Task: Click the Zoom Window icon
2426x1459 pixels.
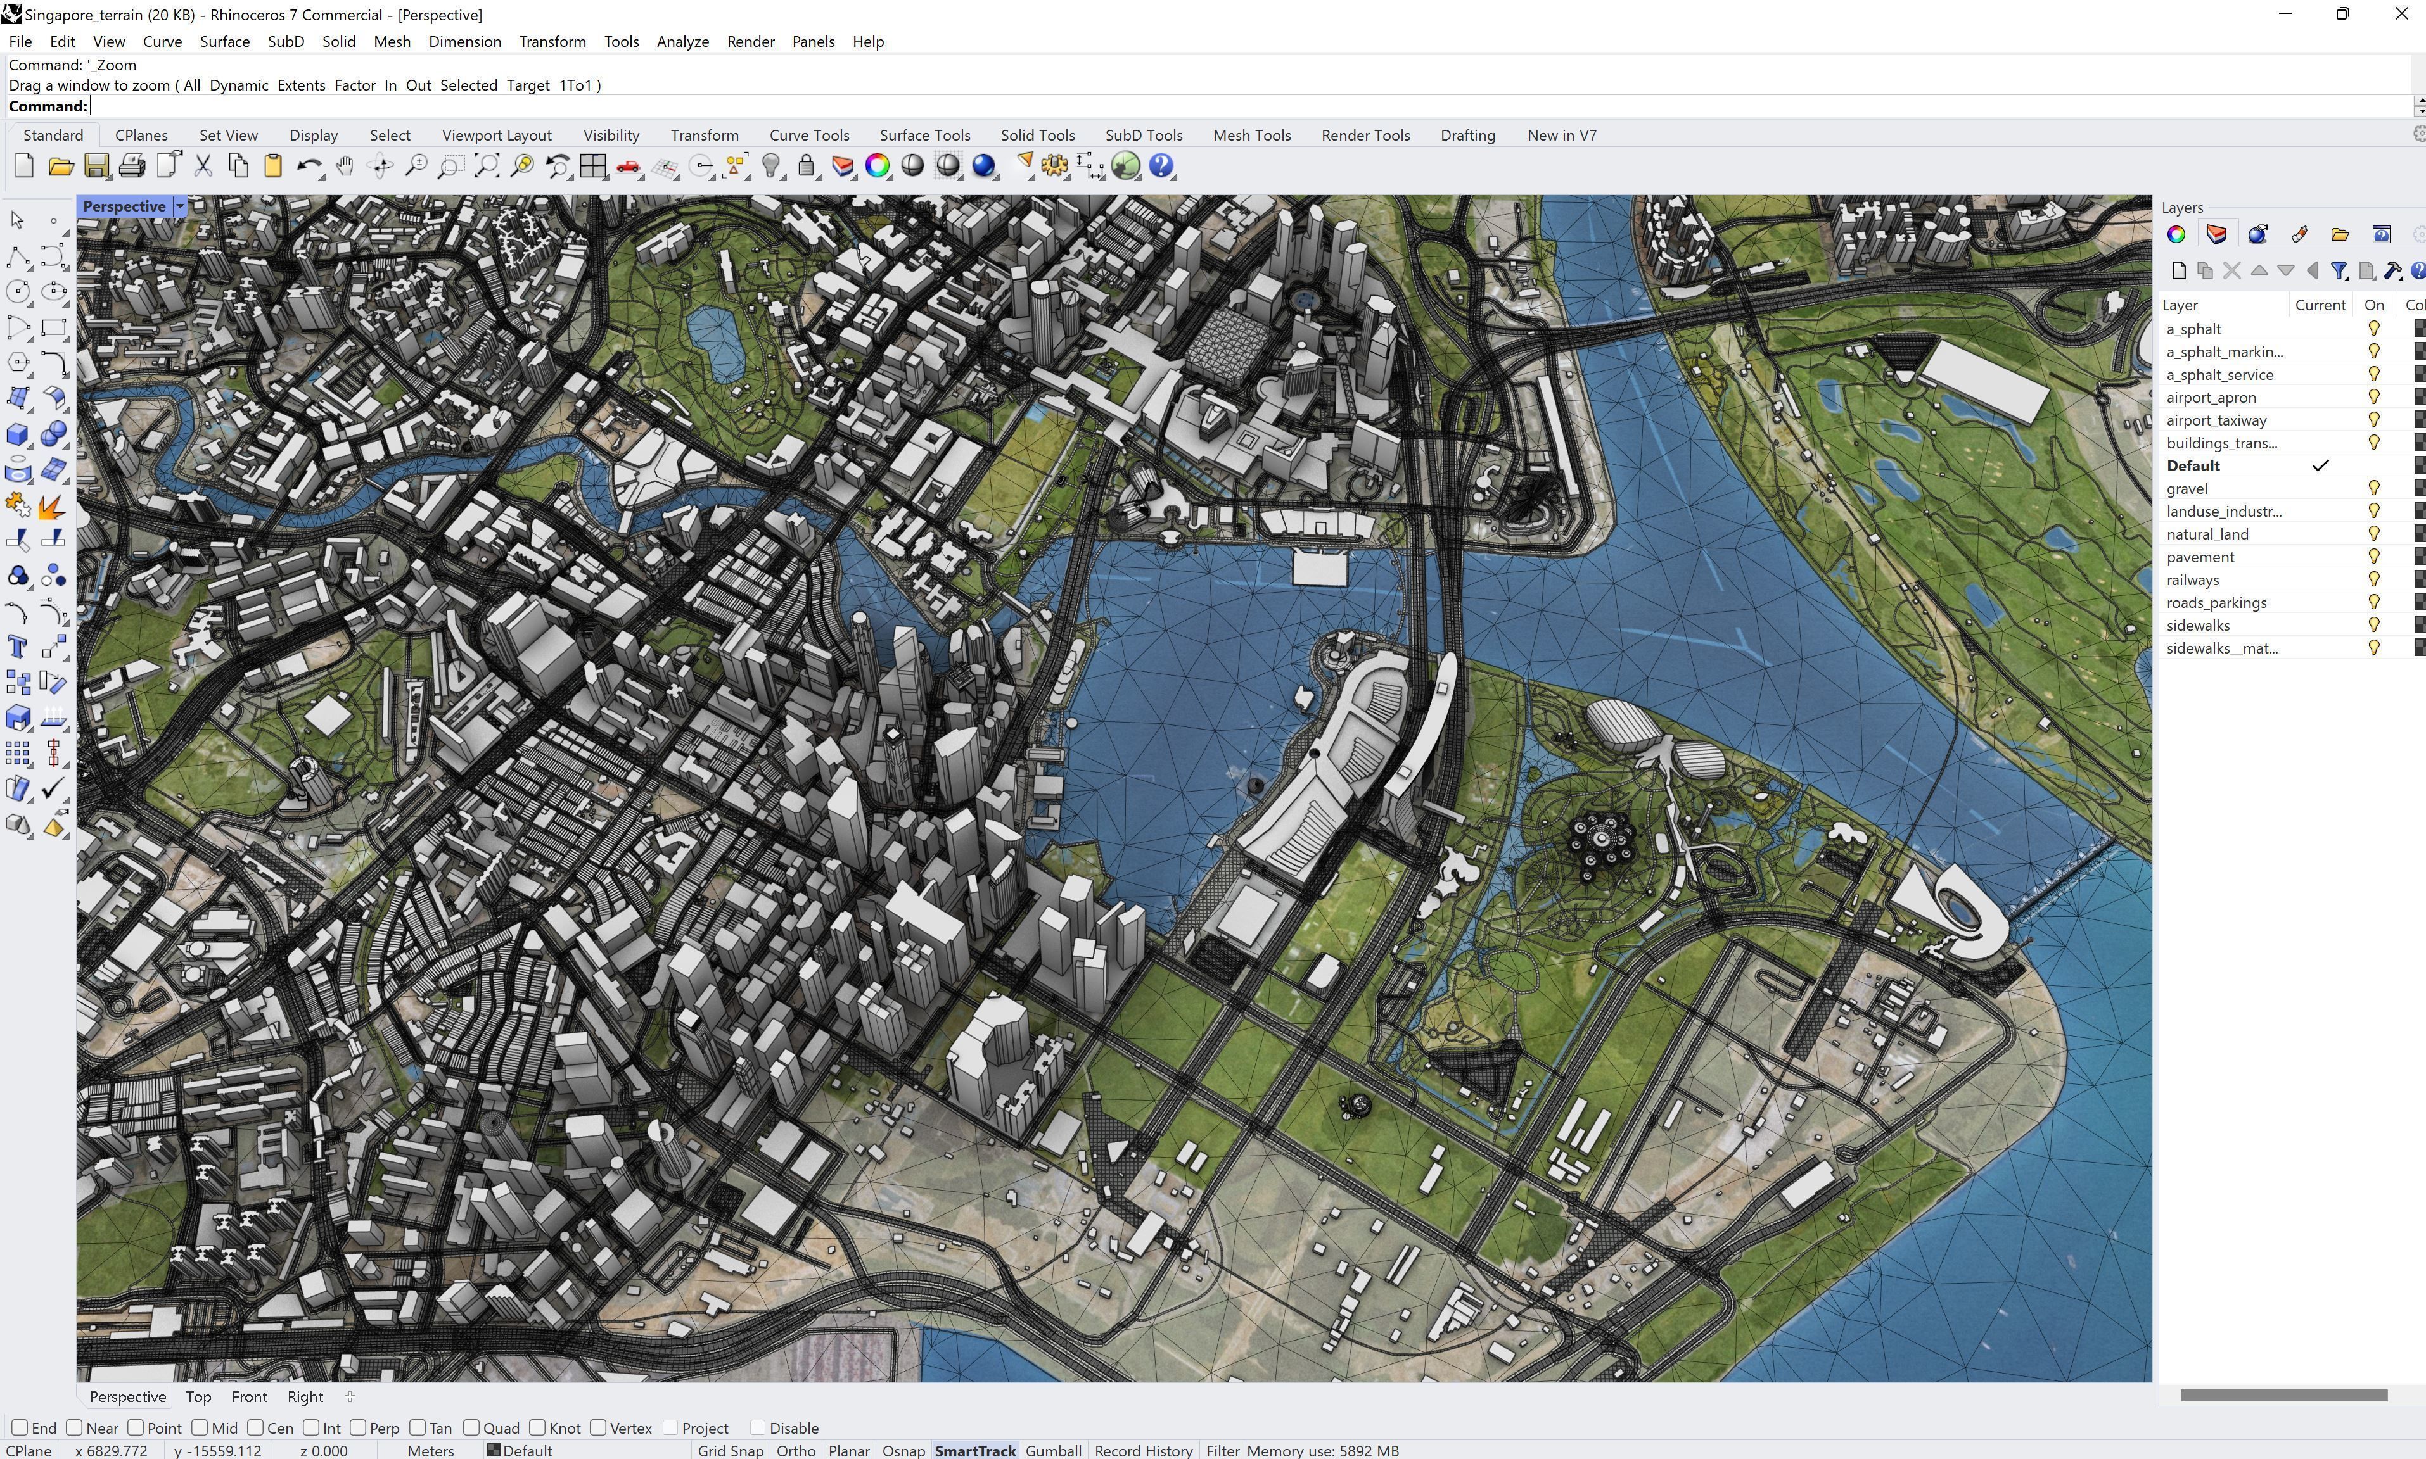Action: point(451,166)
